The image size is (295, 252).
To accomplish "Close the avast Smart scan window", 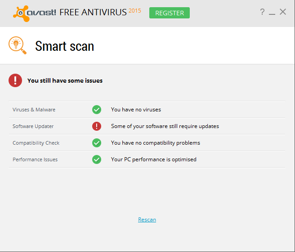I will point(283,12).
